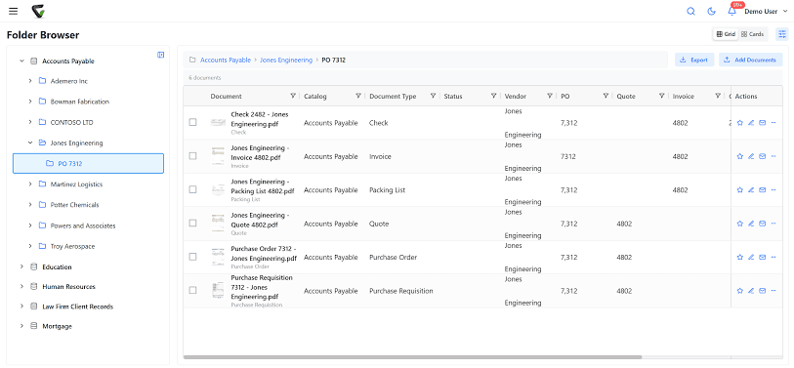Open Quote 4802.pdf document name
Viewport: 794px width, 368px height.
tap(260, 220)
